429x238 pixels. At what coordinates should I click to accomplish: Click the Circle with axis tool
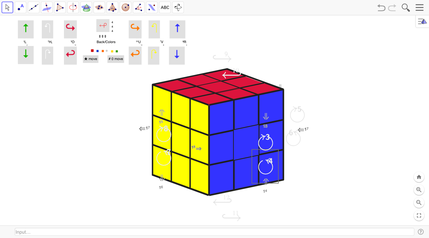tap(73, 7)
